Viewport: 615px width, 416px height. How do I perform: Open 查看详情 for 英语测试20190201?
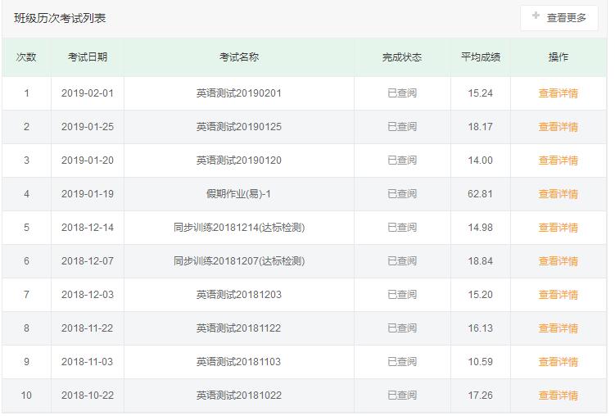pyautogui.click(x=558, y=93)
